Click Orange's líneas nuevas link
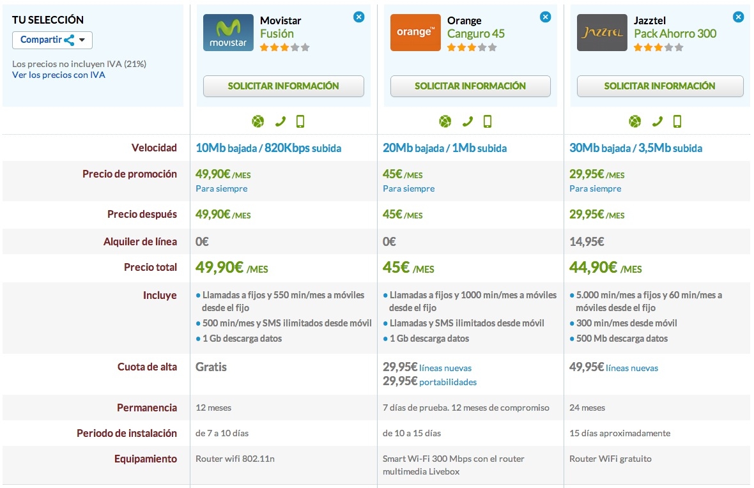Viewport: 754px width, 488px height. (445, 369)
